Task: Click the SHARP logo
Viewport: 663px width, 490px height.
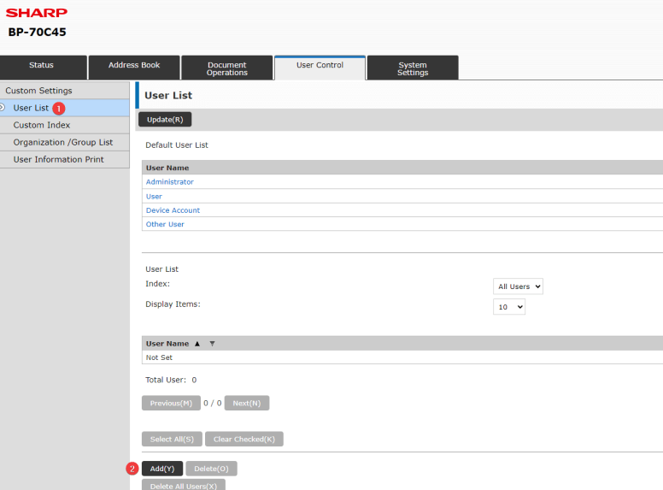Action: tap(37, 13)
